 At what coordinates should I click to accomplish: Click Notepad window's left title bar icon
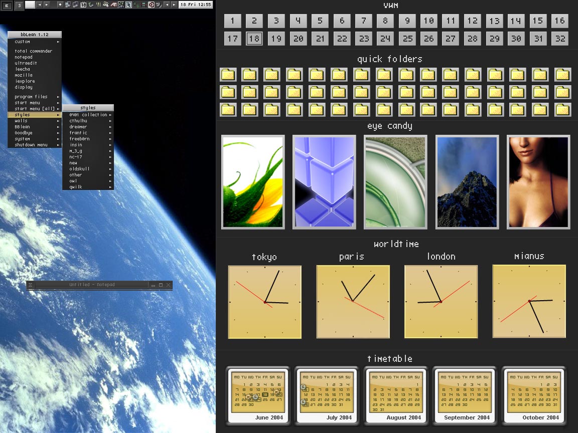31,285
